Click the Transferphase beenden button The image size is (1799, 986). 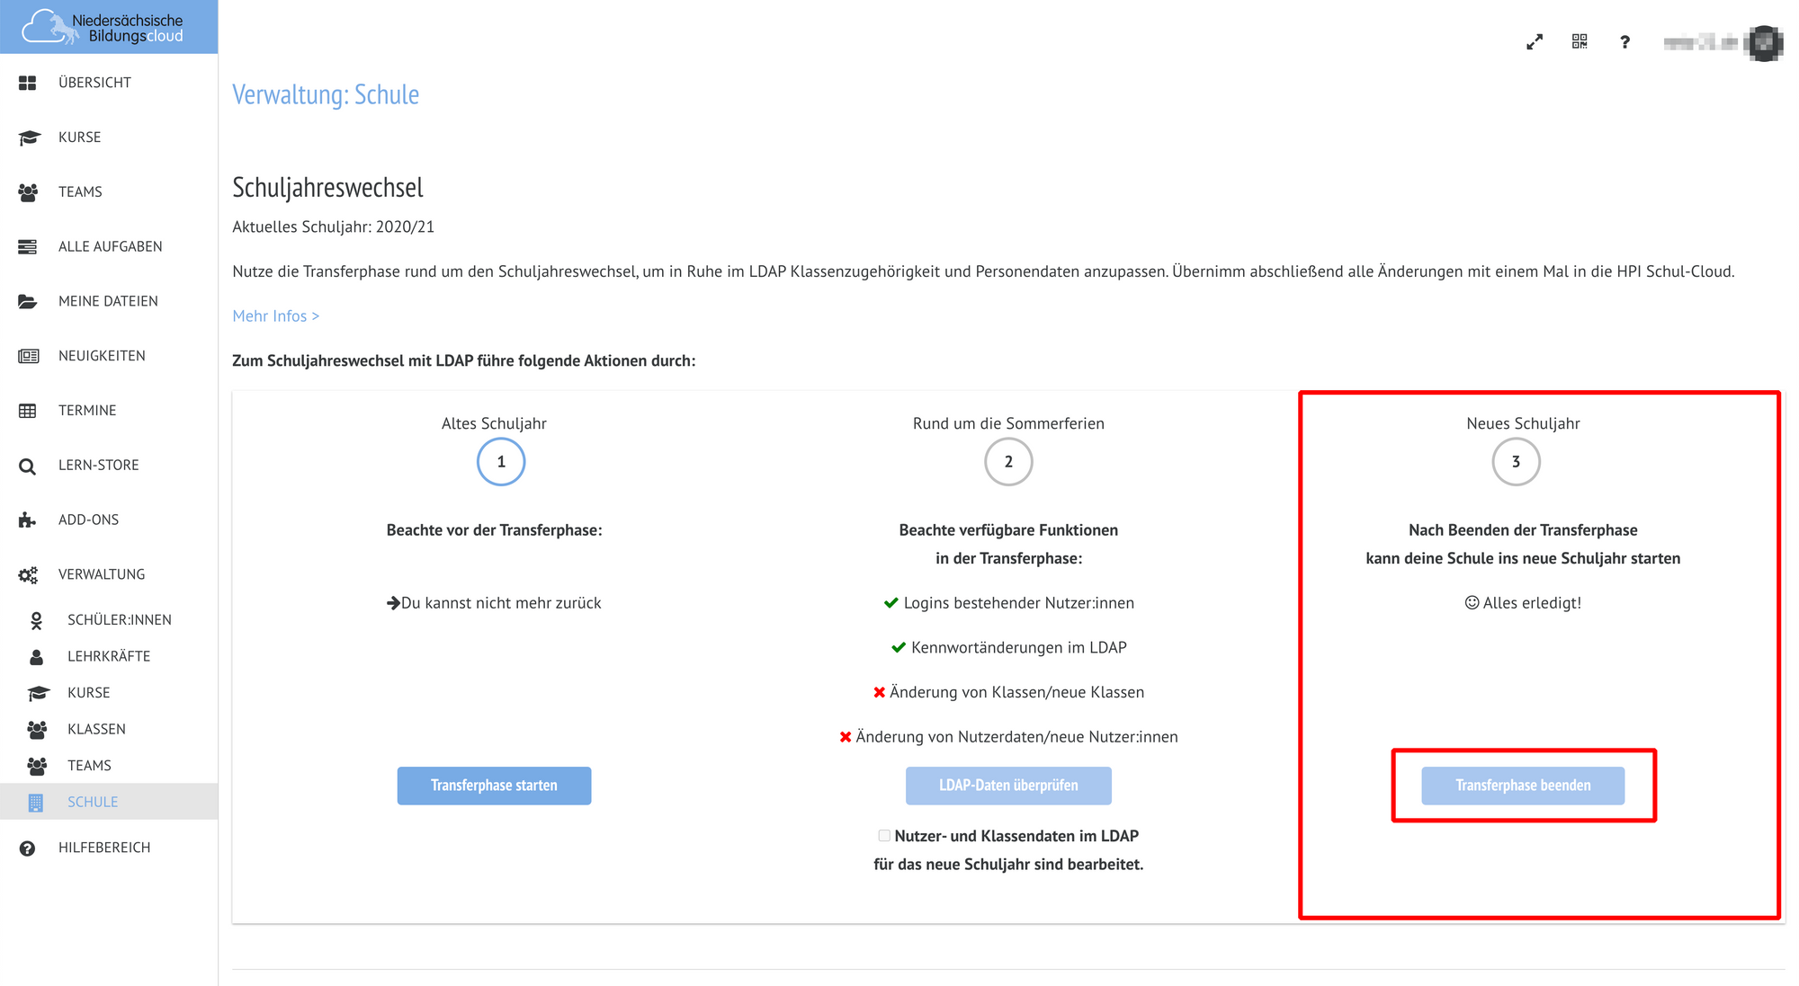pos(1522,786)
